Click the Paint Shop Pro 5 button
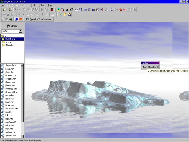This screenshot has height=142, width=189. pyautogui.click(x=150, y=67)
